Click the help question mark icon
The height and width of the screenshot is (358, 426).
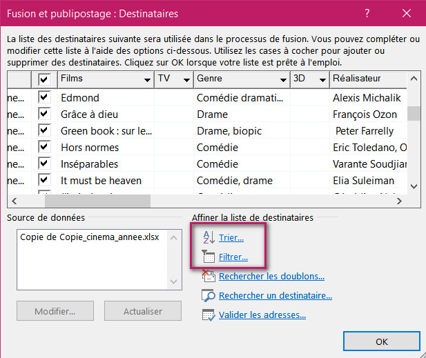367,13
